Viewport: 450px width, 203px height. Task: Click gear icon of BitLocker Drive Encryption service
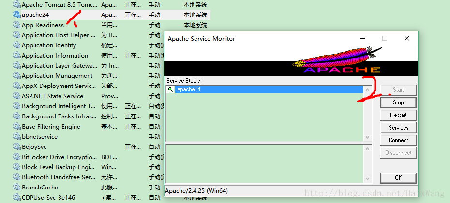tap(17, 157)
